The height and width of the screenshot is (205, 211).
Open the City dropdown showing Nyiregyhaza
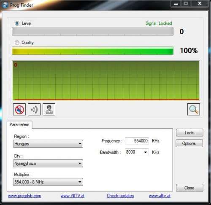point(48,163)
